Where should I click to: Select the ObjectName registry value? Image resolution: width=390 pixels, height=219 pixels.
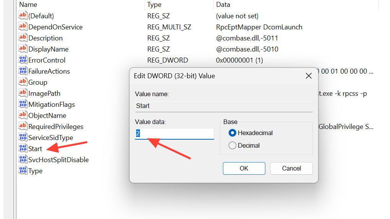[47, 116]
